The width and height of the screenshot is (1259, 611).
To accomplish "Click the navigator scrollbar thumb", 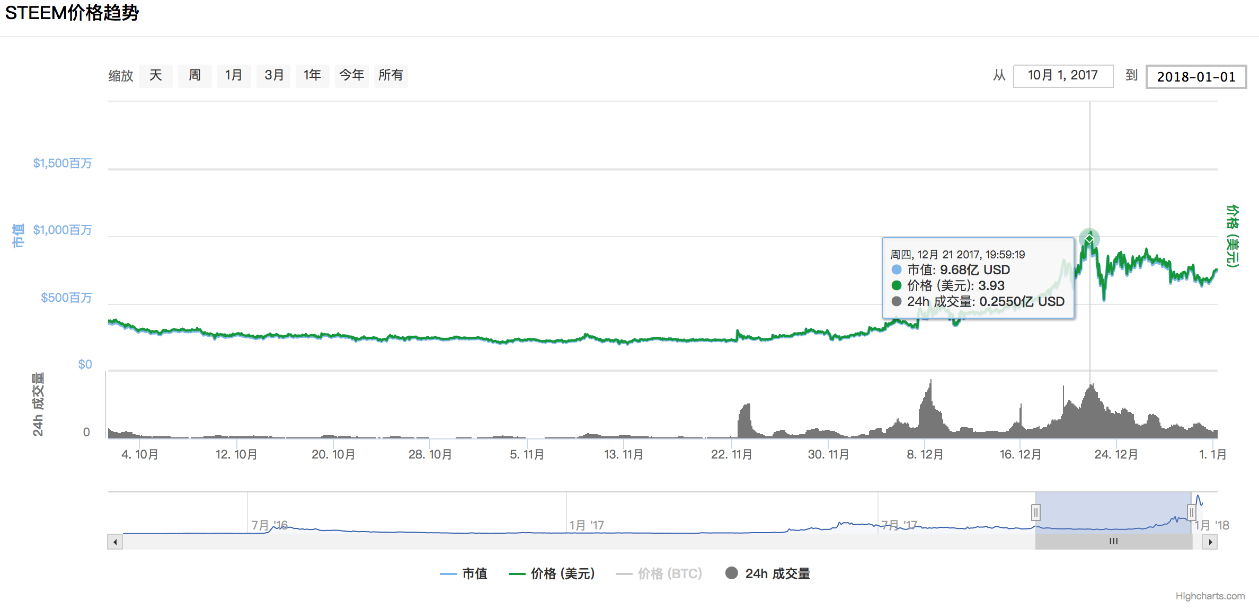I will 1114,542.
